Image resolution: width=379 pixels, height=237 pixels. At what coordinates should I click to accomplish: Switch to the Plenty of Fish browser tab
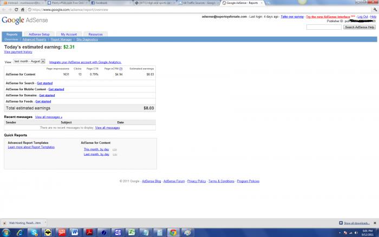[x=67, y=3]
